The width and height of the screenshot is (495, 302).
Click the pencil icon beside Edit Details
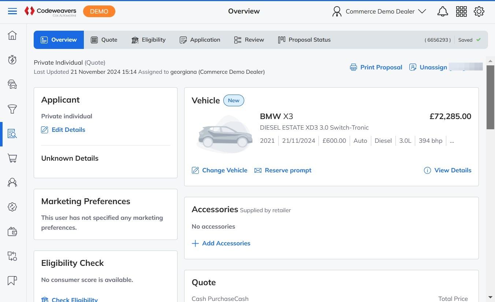point(45,130)
